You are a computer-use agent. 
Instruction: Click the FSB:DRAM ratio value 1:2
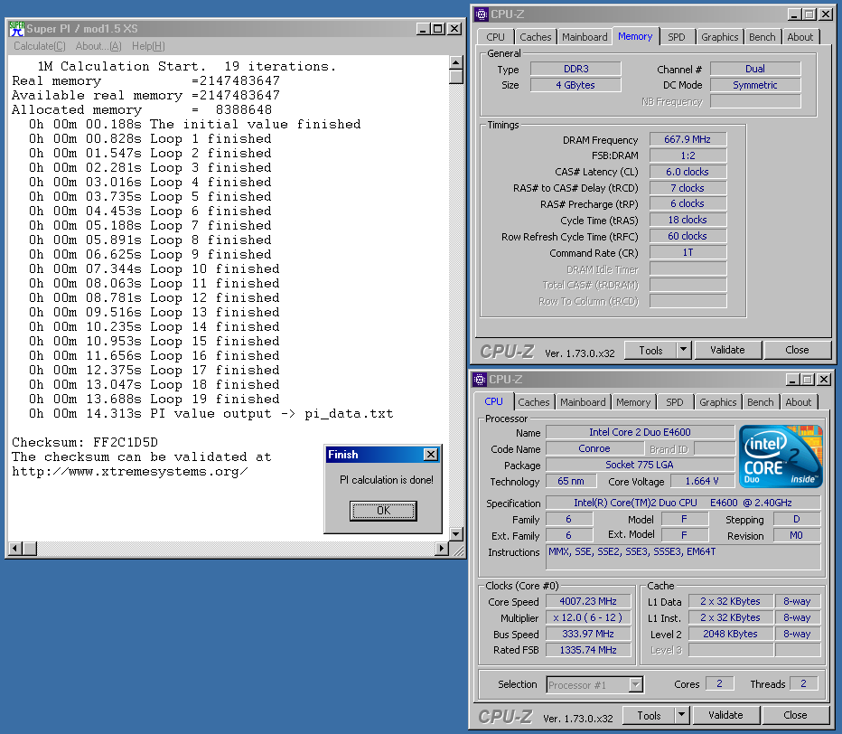[x=688, y=155]
